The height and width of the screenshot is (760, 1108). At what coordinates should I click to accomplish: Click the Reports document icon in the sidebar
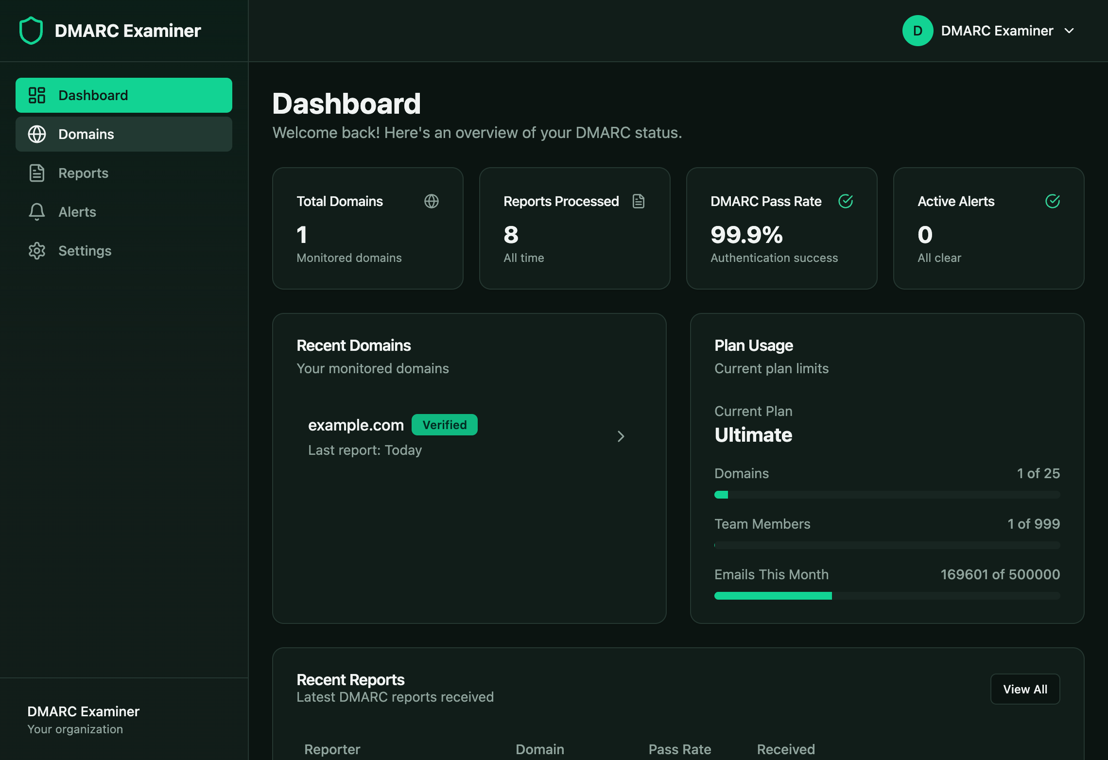pyautogui.click(x=36, y=173)
